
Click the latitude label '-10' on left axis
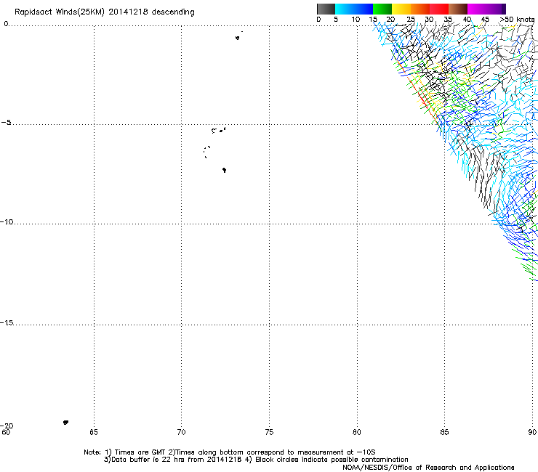[7, 221]
